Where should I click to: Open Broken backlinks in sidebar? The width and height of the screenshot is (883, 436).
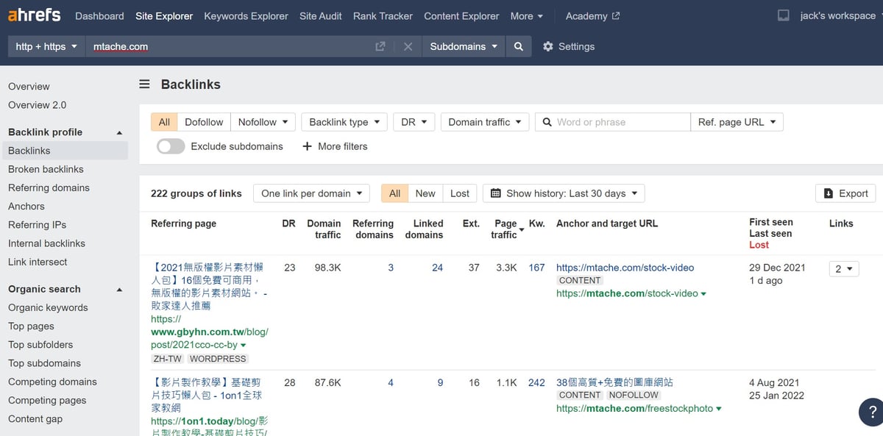click(x=46, y=169)
